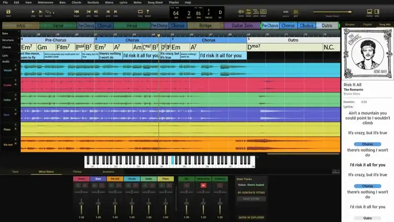Open the File menu
The image size is (394, 222).
coord(5,2)
